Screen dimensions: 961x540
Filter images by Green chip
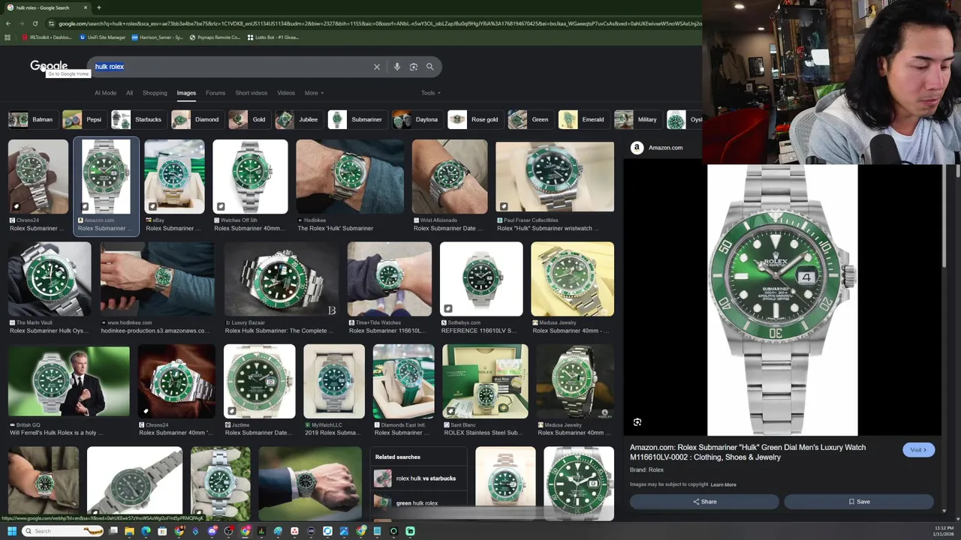pyautogui.click(x=530, y=119)
